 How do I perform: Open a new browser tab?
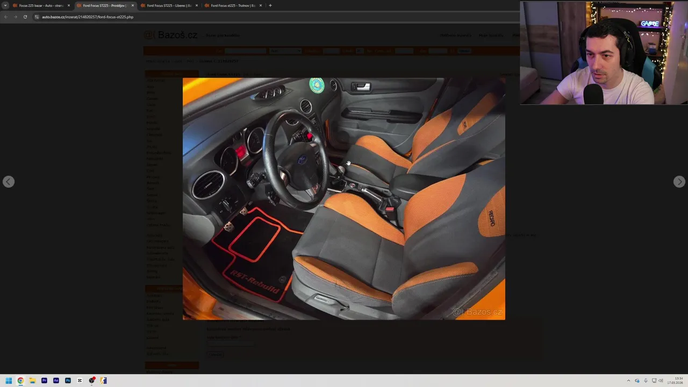pos(270,5)
